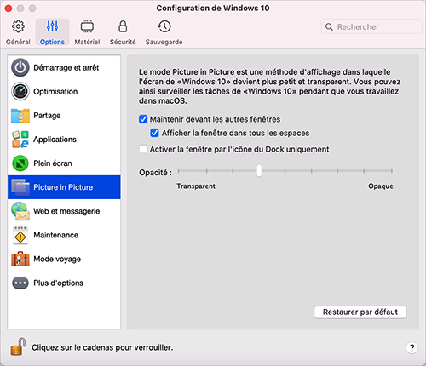Click the Picture in Picture windows icon
The height and width of the screenshot is (366, 426).
[20, 187]
